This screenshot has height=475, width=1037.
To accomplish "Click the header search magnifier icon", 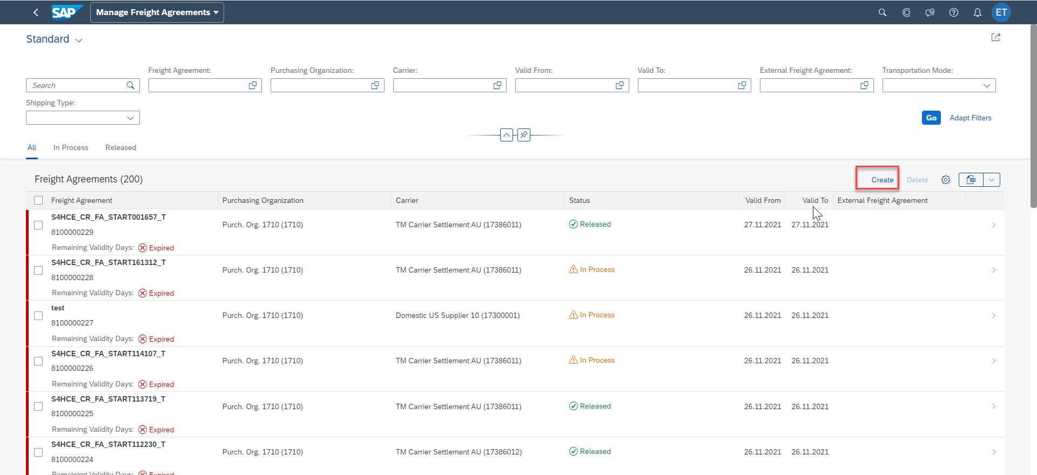I will pos(882,12).
